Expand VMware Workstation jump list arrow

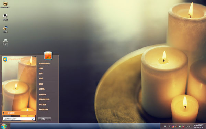point(34,60)
